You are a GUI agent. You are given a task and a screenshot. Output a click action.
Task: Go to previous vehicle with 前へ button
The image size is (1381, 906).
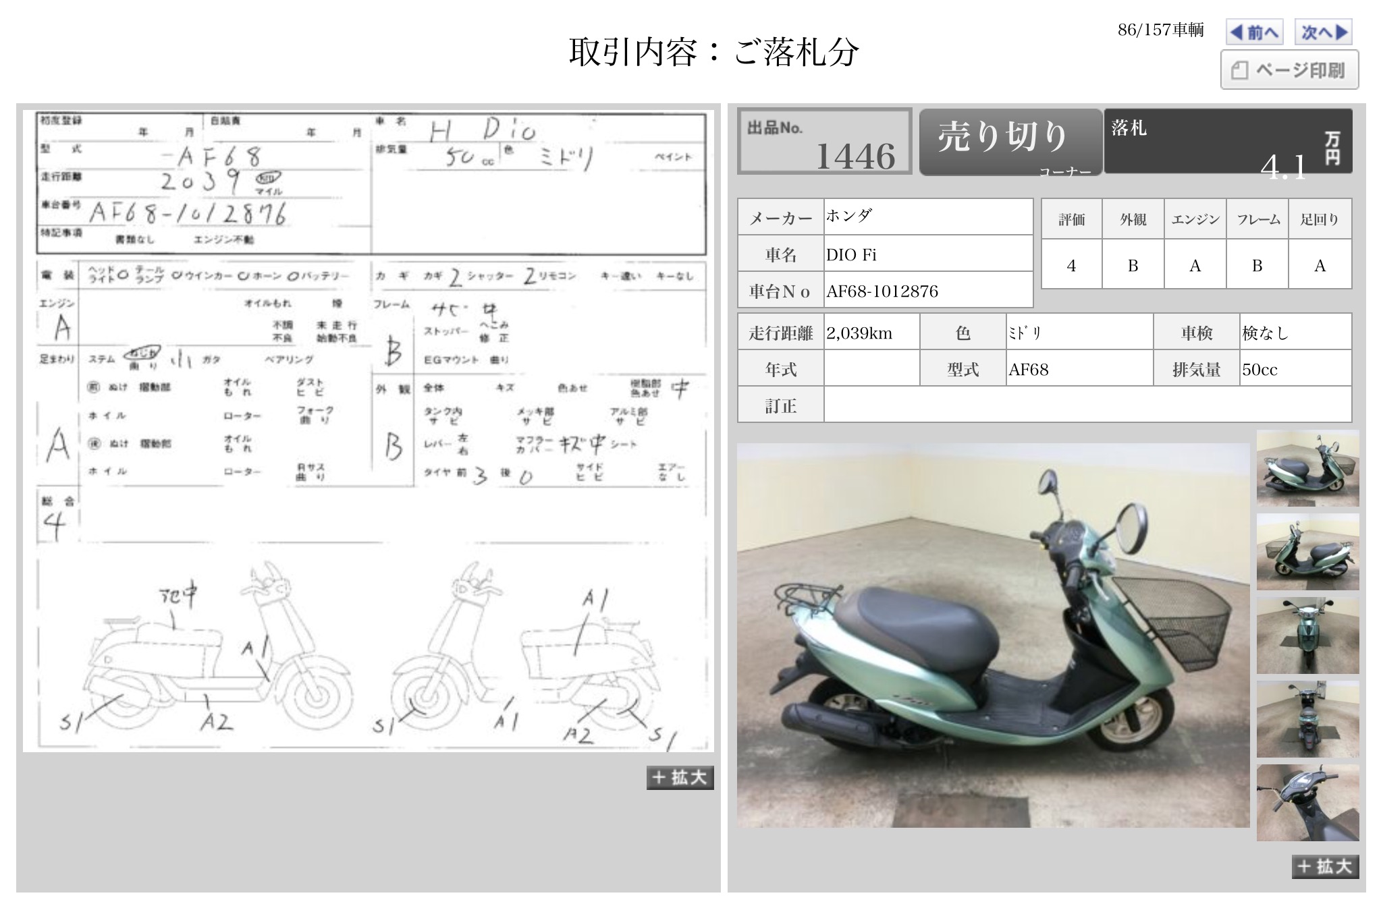1254,32
